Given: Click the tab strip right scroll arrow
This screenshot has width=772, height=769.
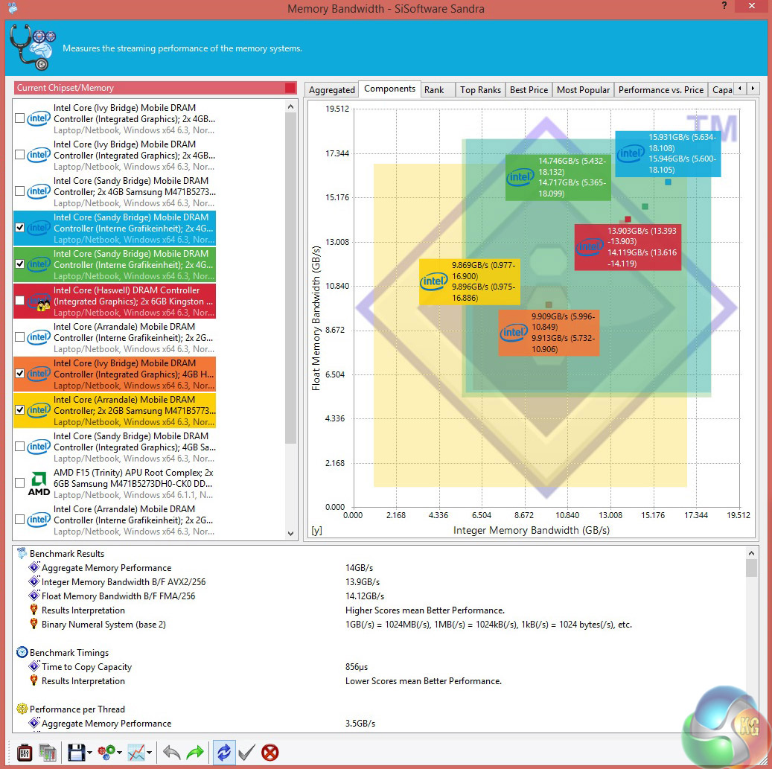Looking at the screenshot, I should pyautogui.click(x=753, y=89).
